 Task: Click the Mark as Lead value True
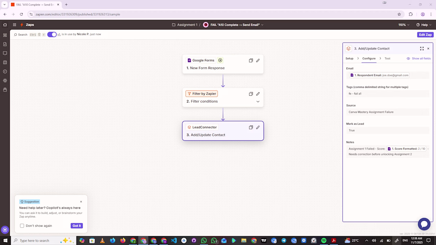[x=388, y=130]
